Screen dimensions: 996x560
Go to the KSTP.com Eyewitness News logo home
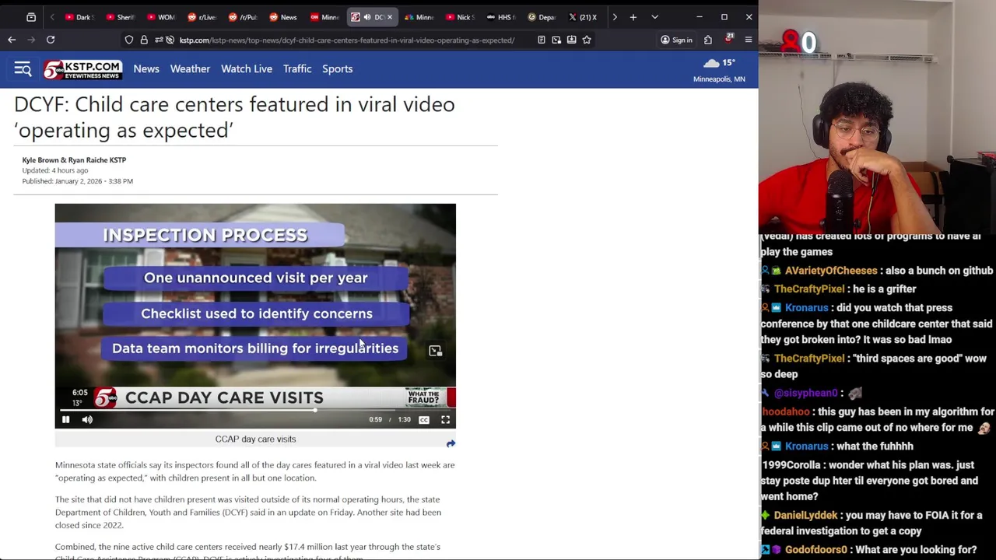(x=82, y=69)
